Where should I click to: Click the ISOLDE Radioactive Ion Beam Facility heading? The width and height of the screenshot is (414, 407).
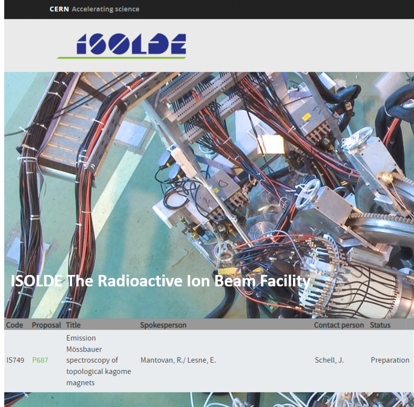(160, 281)
